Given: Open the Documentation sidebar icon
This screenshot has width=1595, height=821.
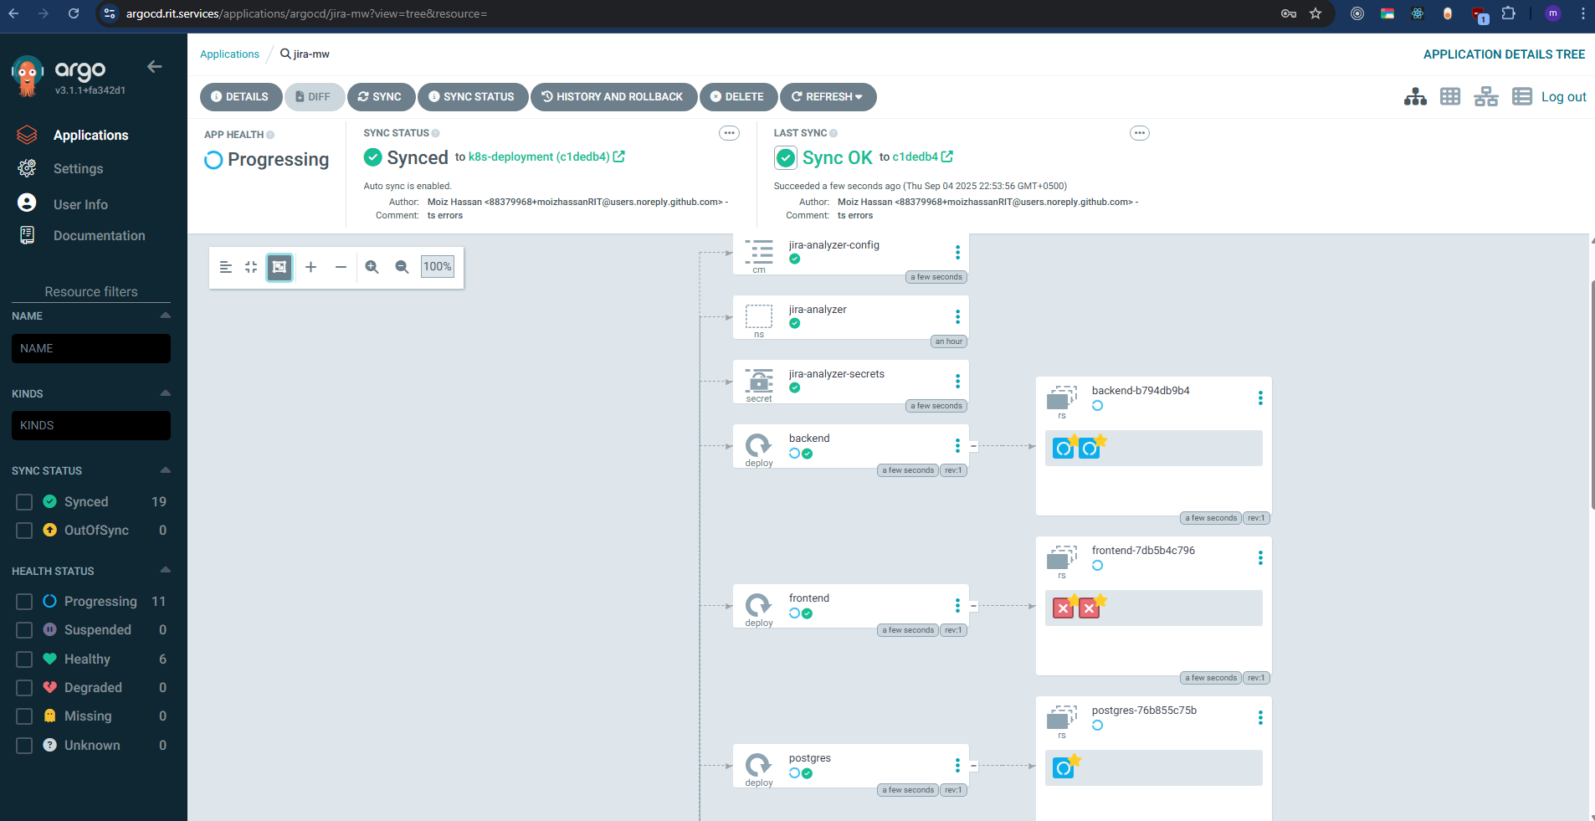Looking at the screenshot, I should [27, 235].
